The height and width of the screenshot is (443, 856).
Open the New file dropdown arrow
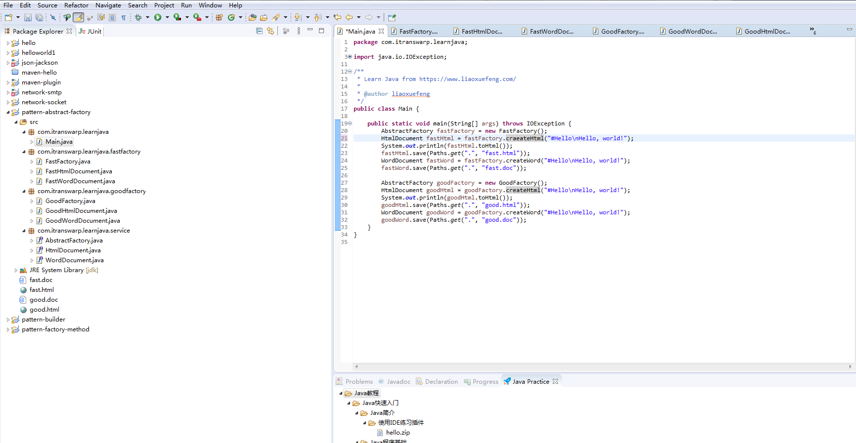pyautogui.click(x=18, y=17)
